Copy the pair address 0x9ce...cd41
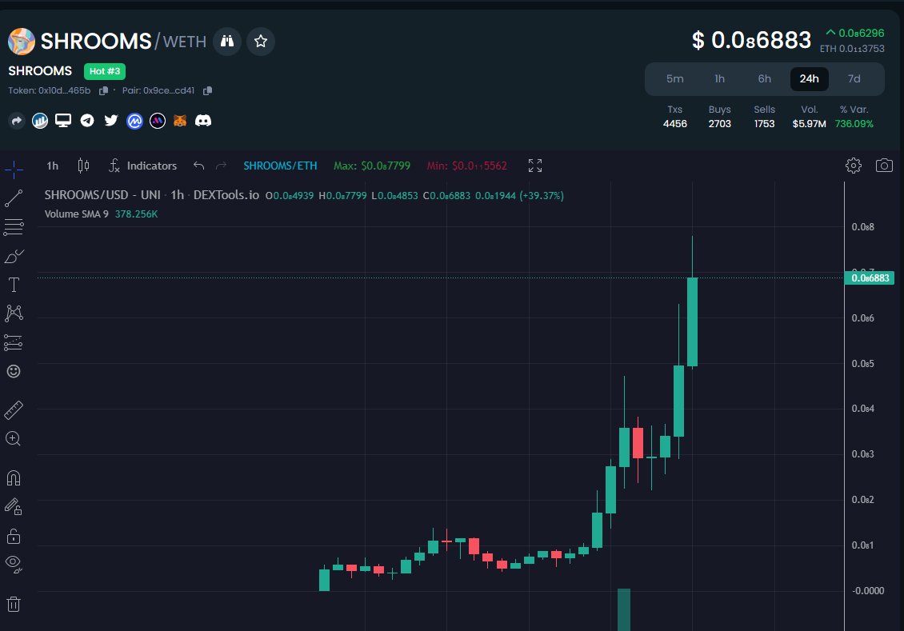Screen dimensions: 904x631 click(207, 91)
